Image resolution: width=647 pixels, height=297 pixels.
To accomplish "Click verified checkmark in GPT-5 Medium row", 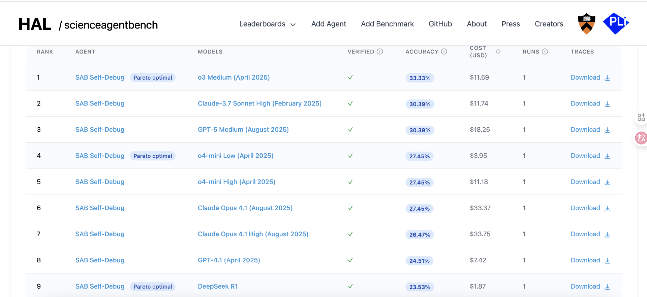I will (x=350, y=129).
